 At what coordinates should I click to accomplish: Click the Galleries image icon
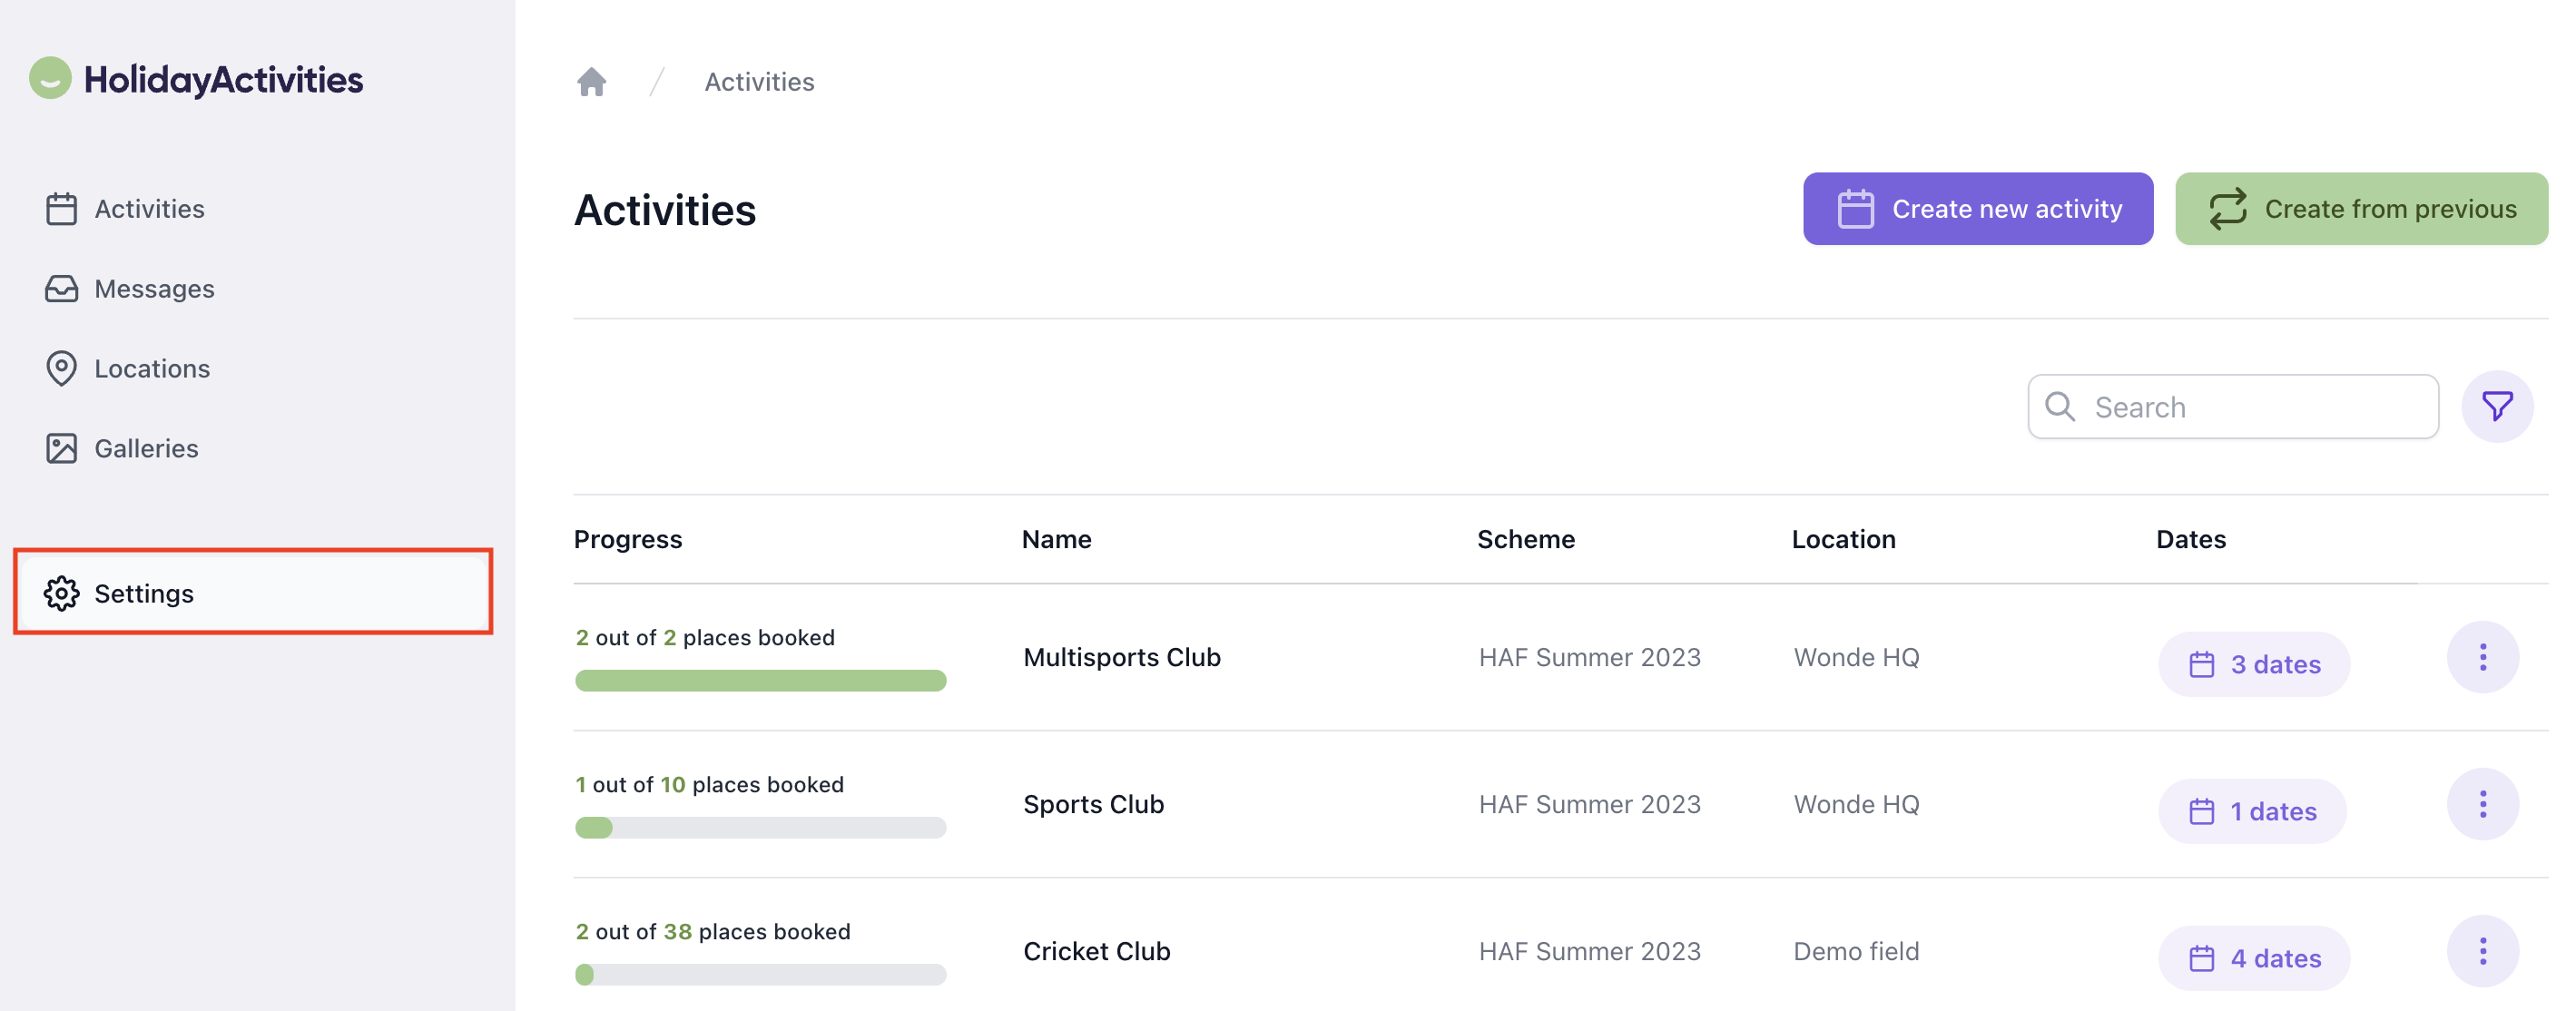pyautogui.click(x=61, y=448)
